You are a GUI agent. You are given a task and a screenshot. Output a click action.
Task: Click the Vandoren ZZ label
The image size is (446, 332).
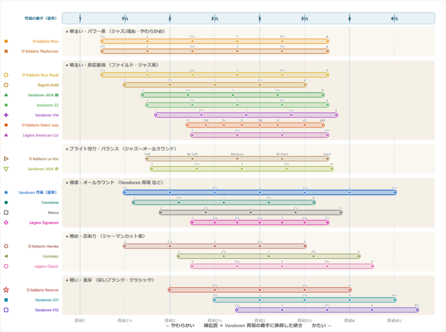click(48, 105)
